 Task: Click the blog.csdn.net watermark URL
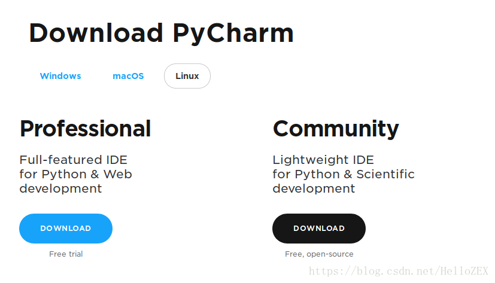(x=399, y=272)
